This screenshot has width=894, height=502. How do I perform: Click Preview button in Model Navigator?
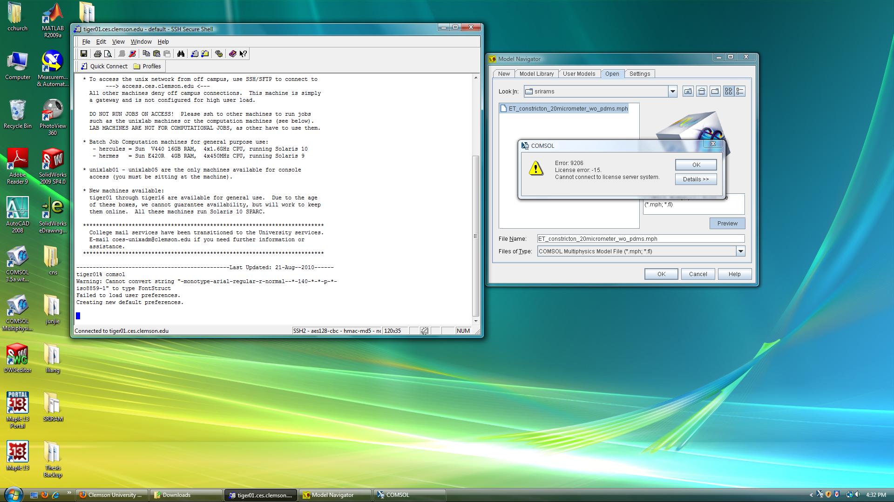tap(727, 224)
